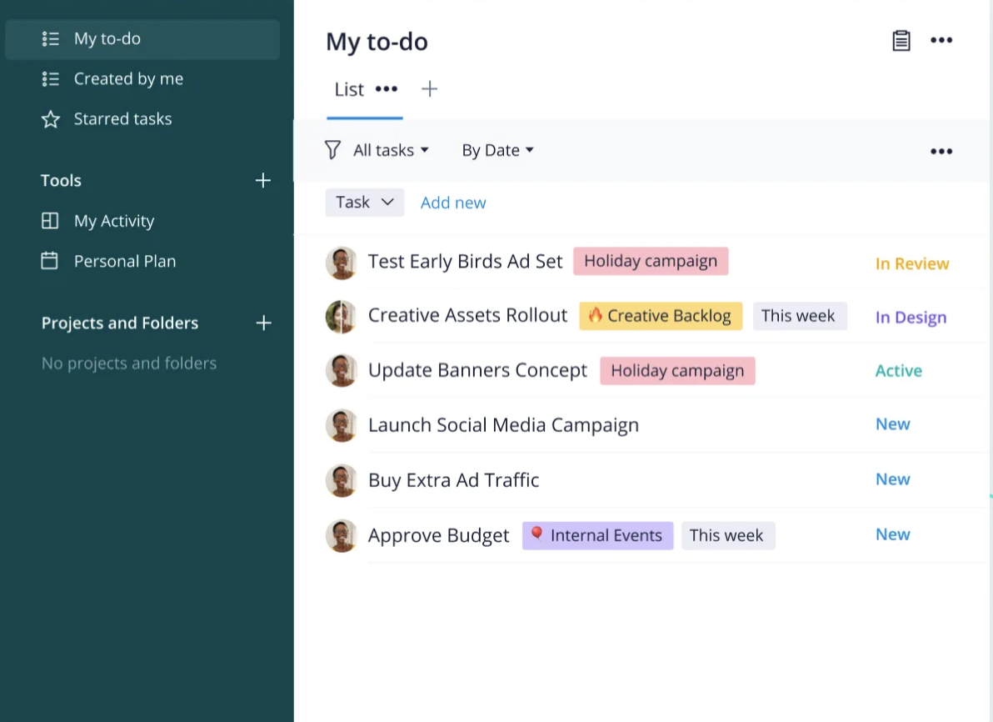
Task: Click the Personal Plan calendar icon
Action: pos(49,260)
